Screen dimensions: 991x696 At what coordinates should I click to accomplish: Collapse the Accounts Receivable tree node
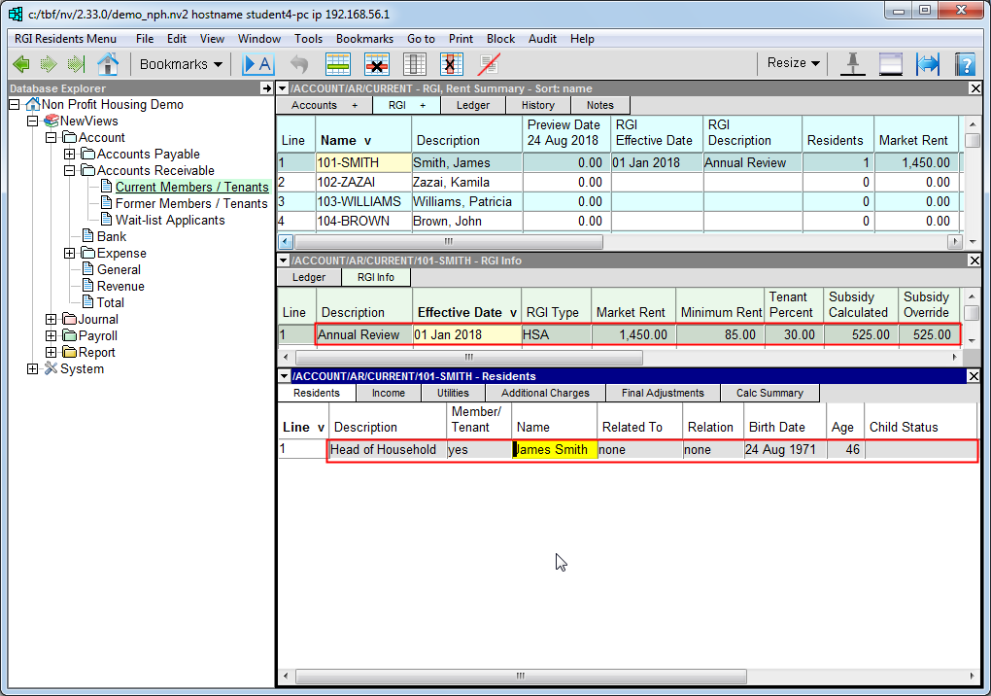pos(69,170)
